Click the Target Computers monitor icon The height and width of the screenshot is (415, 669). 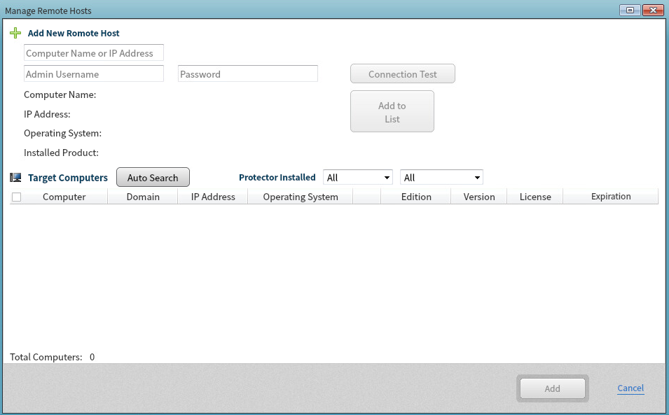pos(15,178)
